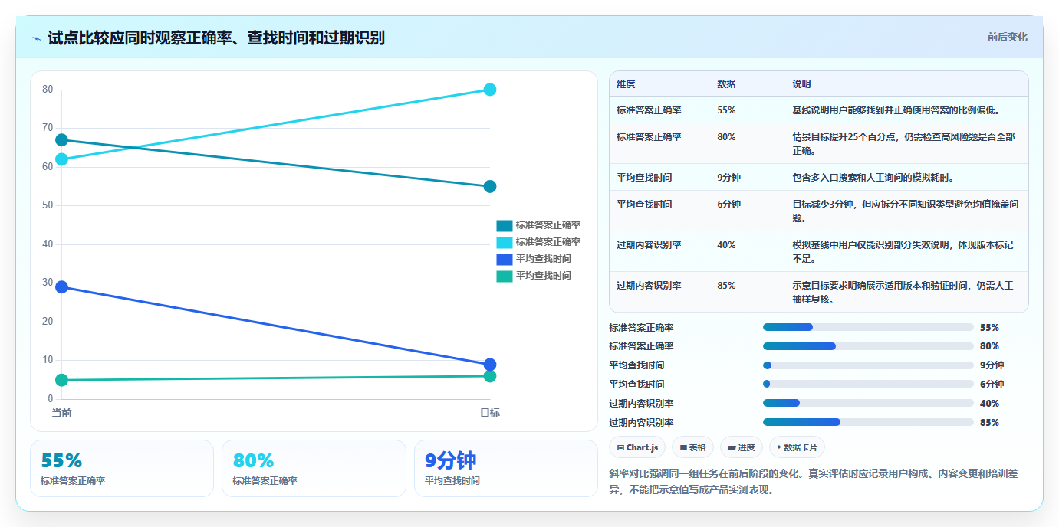Select the 进度 chip
1059x527 pixels.
coord(741,447)
